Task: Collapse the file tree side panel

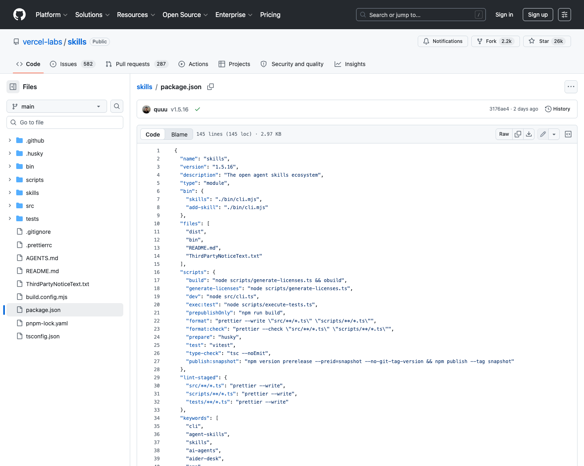Action: pos(13,87)
